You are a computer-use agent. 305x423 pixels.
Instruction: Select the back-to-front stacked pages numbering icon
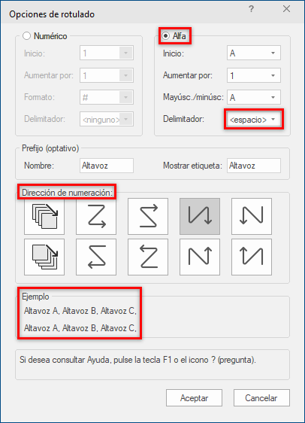click(x=44, y=257)
